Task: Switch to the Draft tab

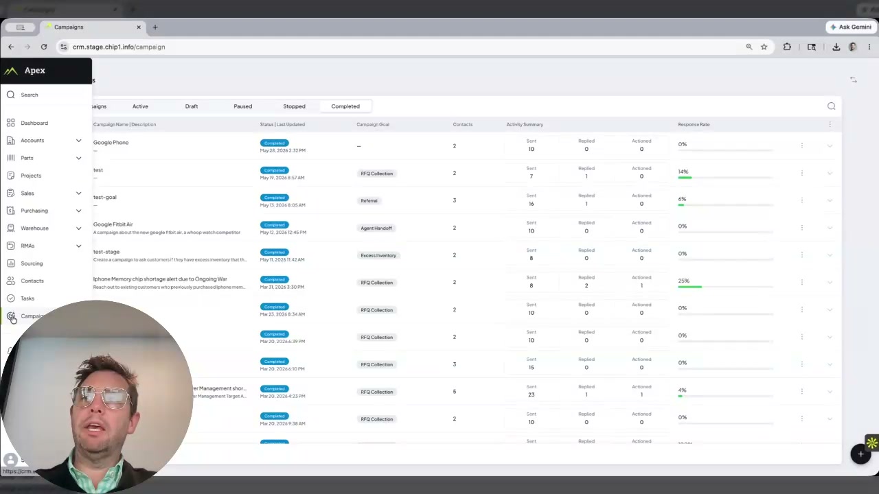Action: pyautogui.click(x=192, y=106)
